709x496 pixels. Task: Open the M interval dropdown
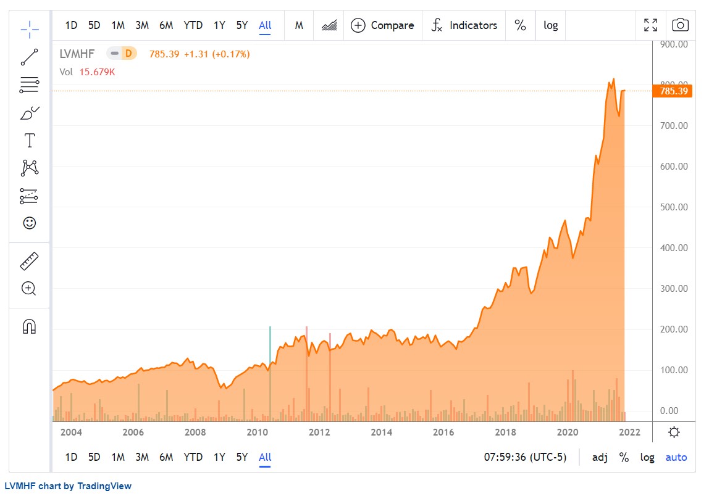pyautogui.click(x=299, y=25)
